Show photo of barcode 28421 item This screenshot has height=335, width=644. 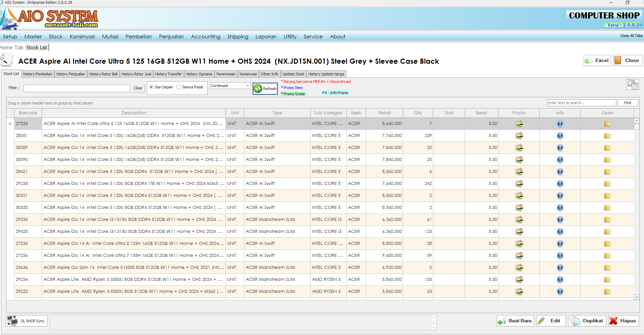pos(519,172)
